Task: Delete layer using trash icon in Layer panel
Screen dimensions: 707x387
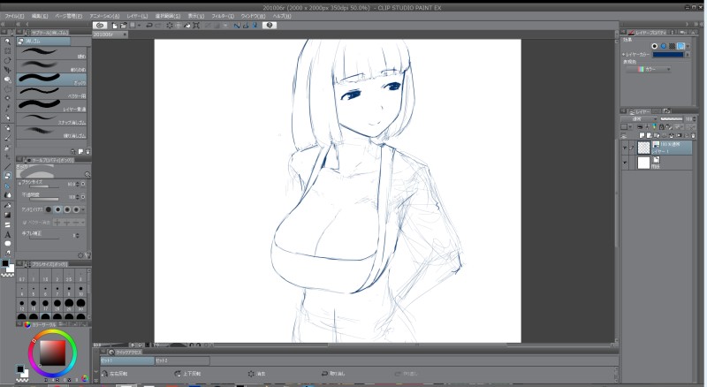Action: click(693, 135)
